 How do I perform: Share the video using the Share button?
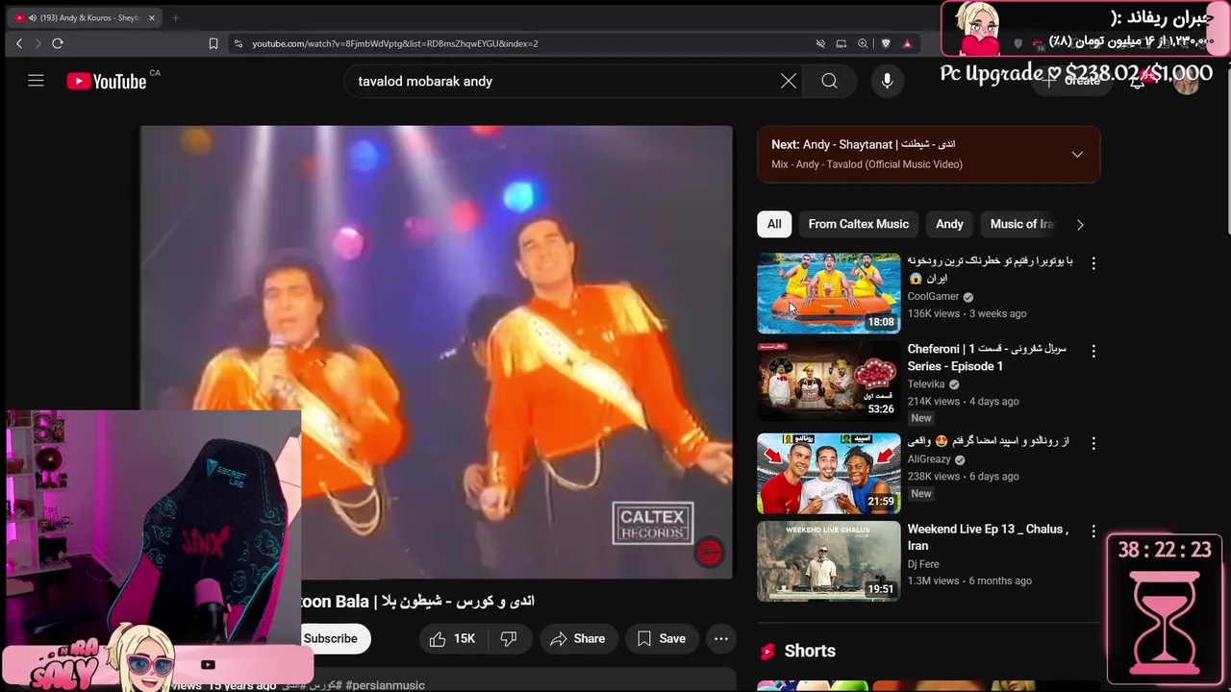578,638
